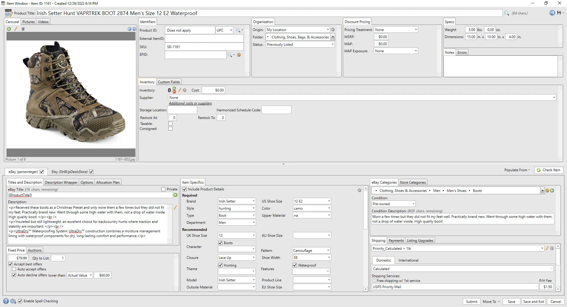Viewport: 567px width, 307px height.
Task: Open the Listing Upgrades tab
Action: (x=420, y=240)
